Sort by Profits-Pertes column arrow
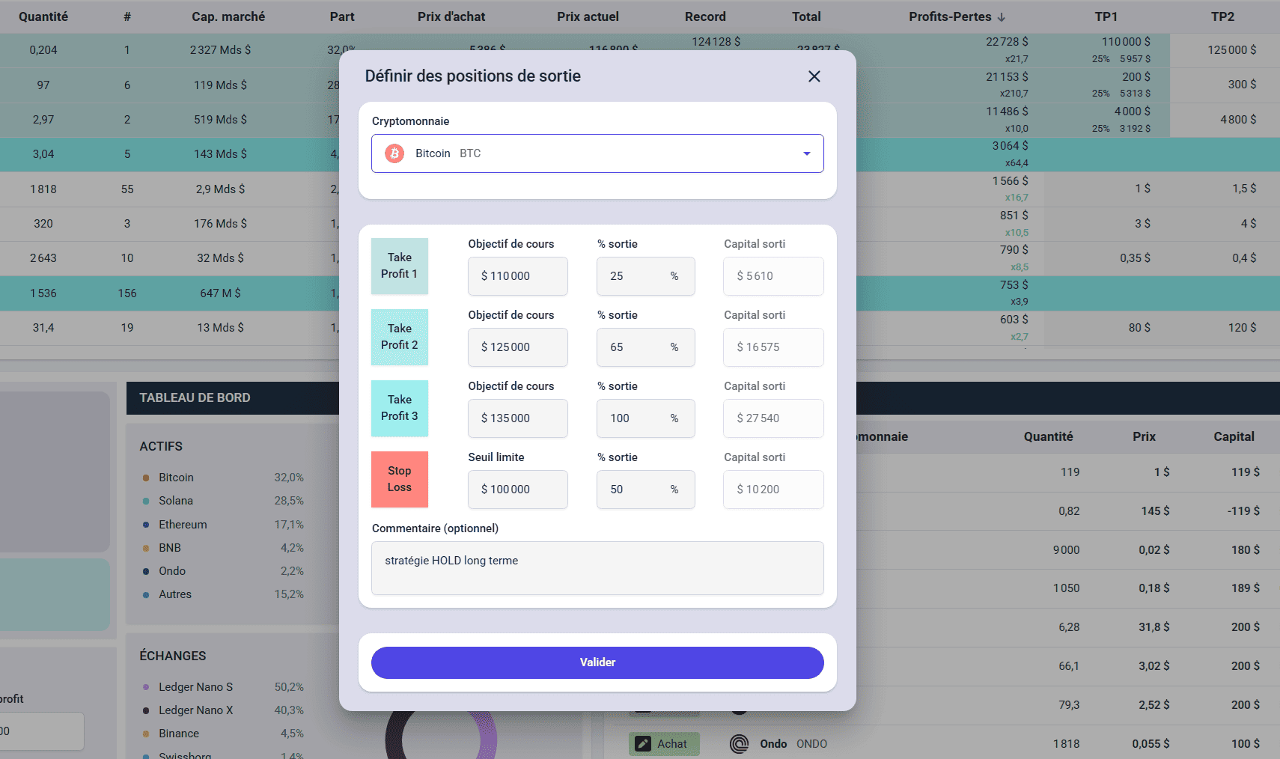This screenshot has width=1280, height=759. (1002, 17)
